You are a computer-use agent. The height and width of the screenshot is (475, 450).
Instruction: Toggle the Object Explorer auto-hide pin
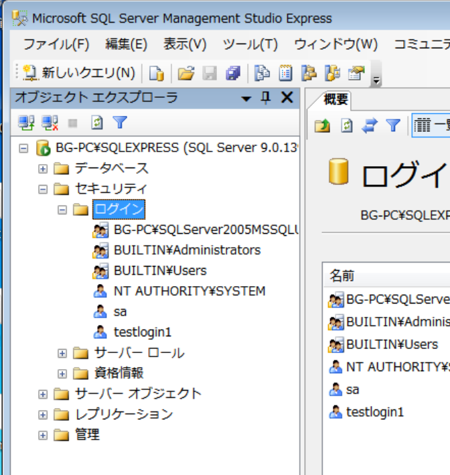point(266,98)
